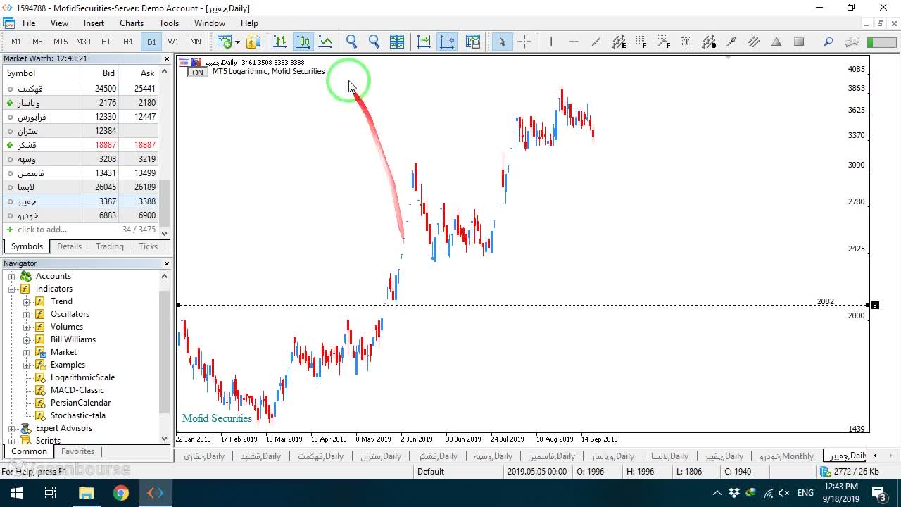Expand the Bill Williams folder
Screen dimensions: 901x507
coord(27,339)
